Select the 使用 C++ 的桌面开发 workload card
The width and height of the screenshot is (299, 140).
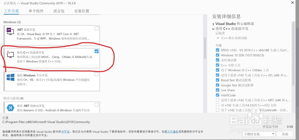51,58
